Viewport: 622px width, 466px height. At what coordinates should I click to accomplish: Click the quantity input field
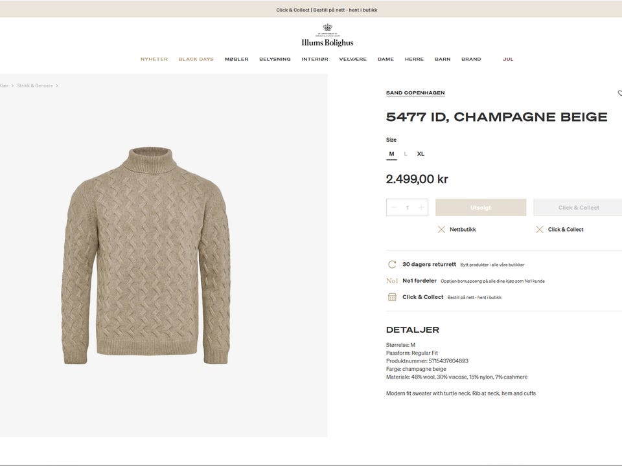point(408,208)
